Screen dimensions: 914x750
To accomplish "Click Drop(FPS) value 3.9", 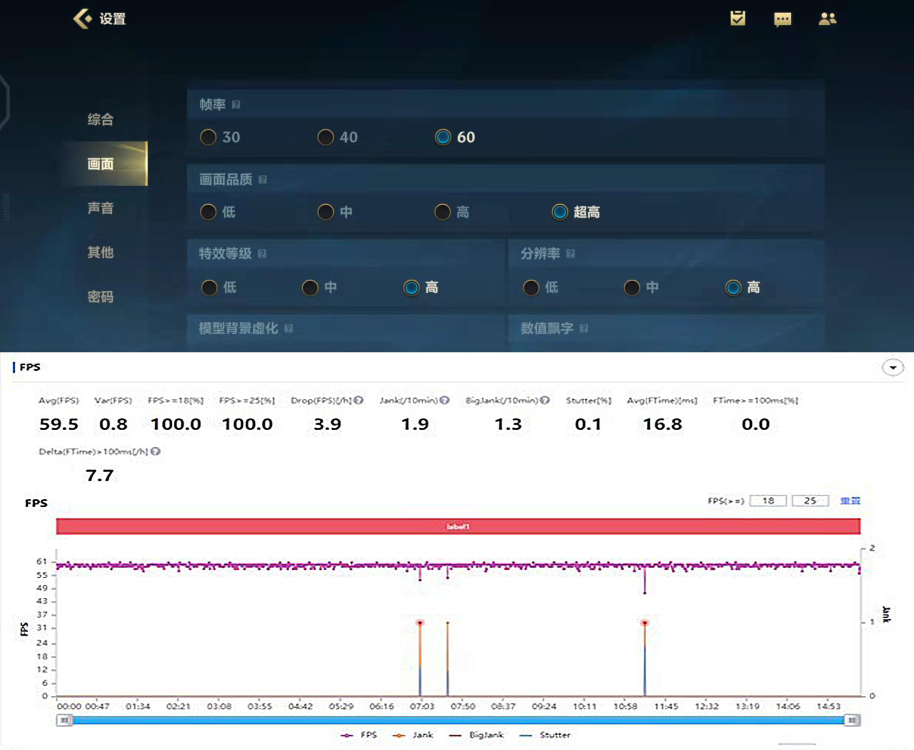I will click(327, 424).
